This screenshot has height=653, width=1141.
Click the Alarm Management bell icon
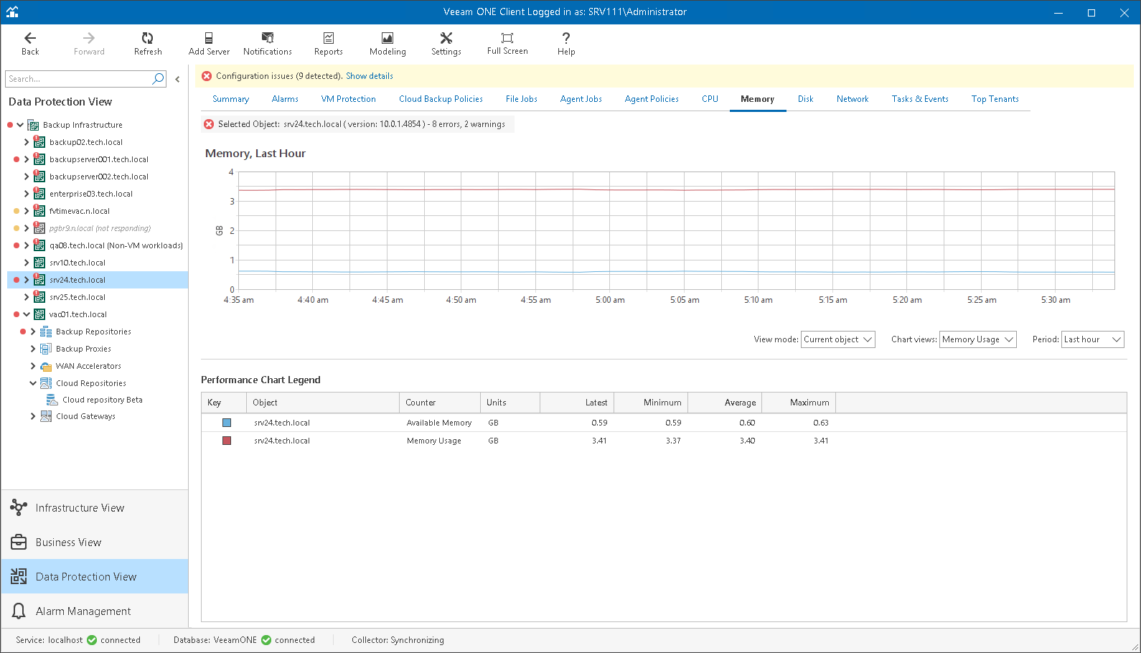(x=19, y=611)
